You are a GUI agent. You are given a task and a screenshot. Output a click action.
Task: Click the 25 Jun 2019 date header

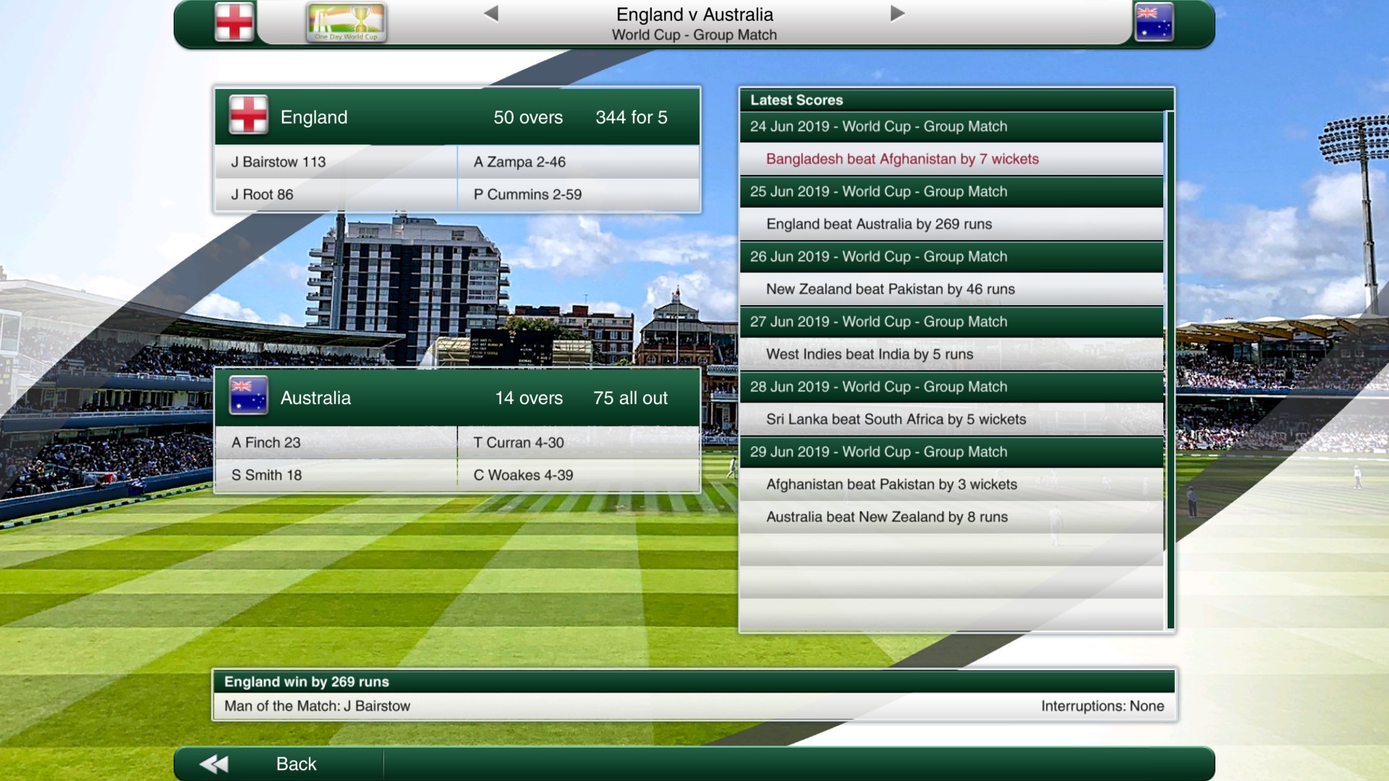951,192
